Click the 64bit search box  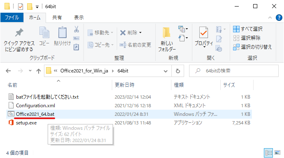pos(233,71)
